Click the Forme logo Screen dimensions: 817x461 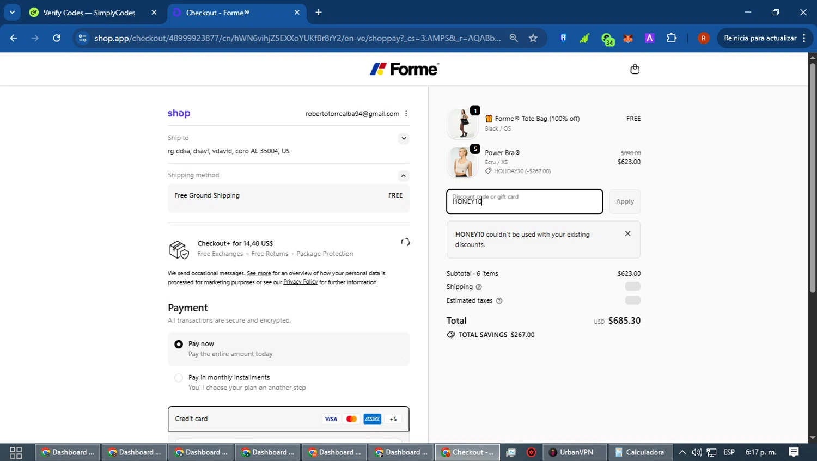404,69
